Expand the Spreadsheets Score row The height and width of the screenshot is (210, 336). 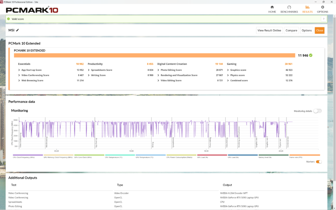point(89,70)
